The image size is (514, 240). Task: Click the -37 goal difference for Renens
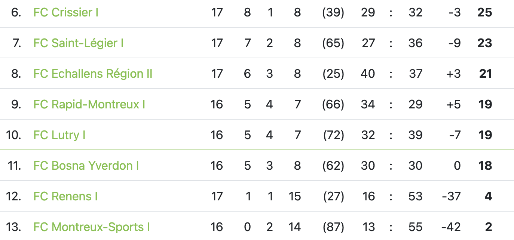click(451, 196)
